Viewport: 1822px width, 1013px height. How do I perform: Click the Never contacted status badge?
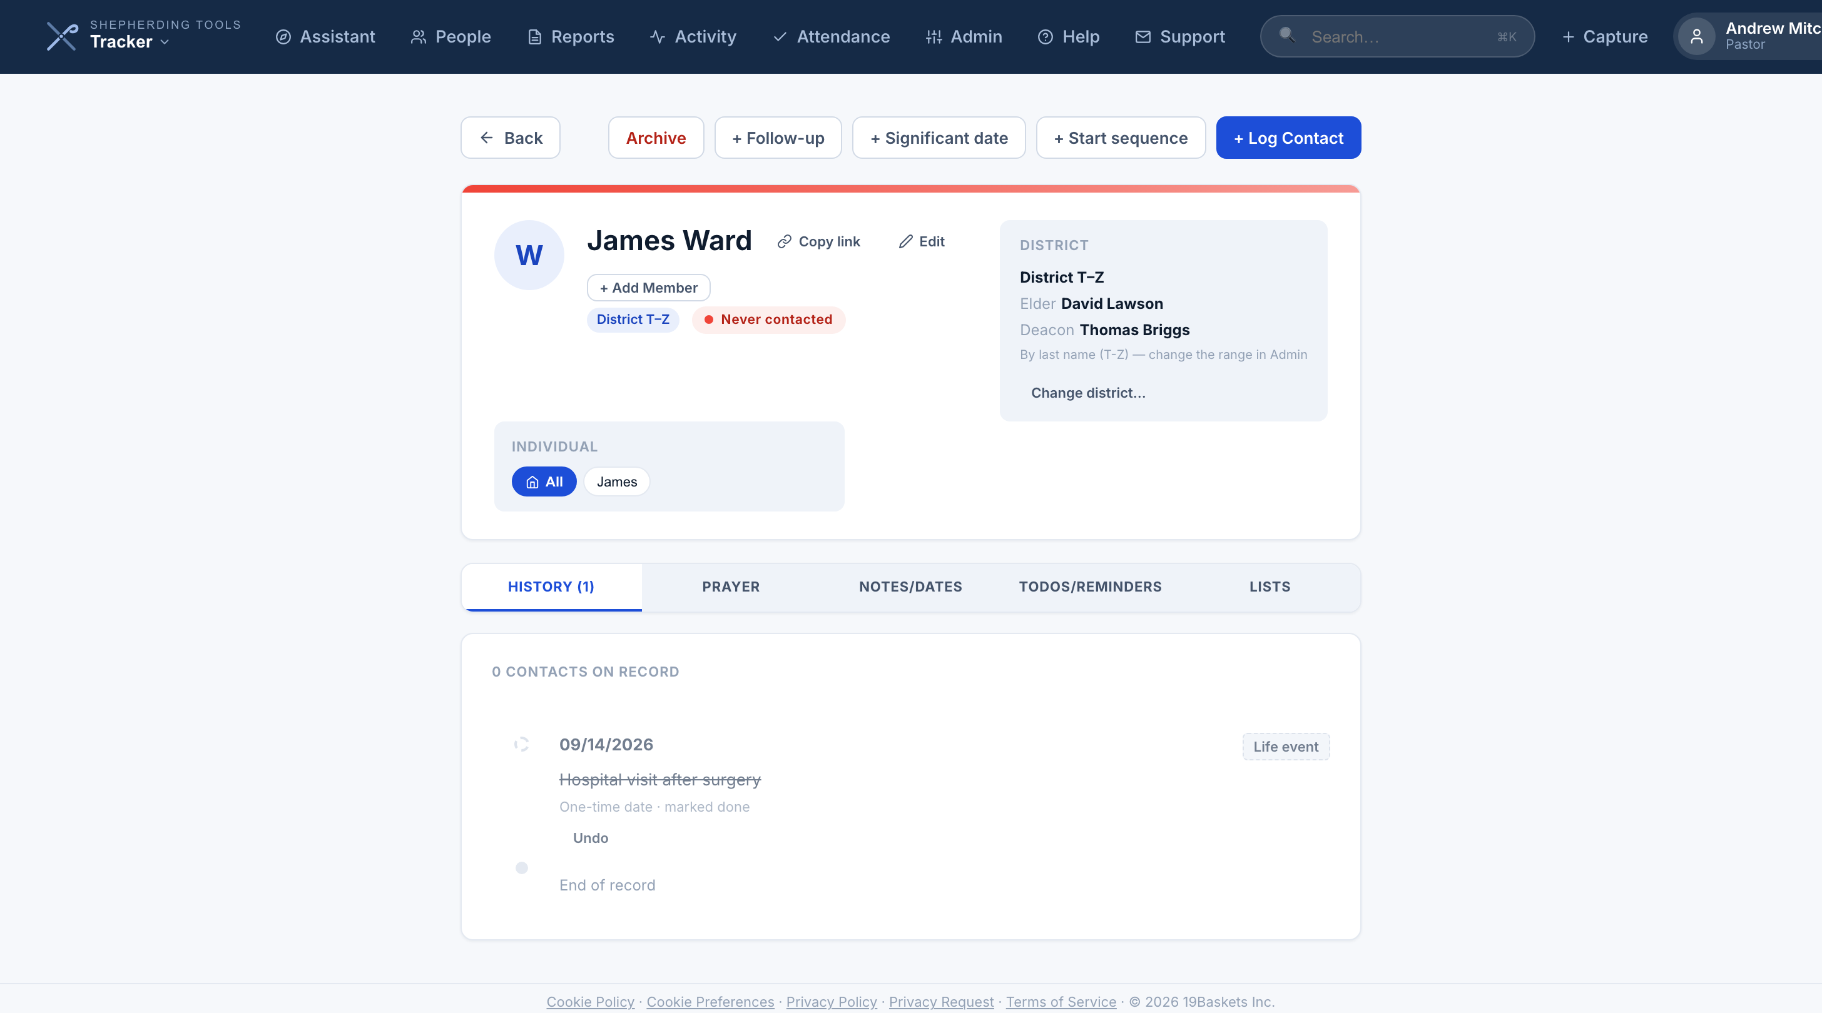(768, 320)
